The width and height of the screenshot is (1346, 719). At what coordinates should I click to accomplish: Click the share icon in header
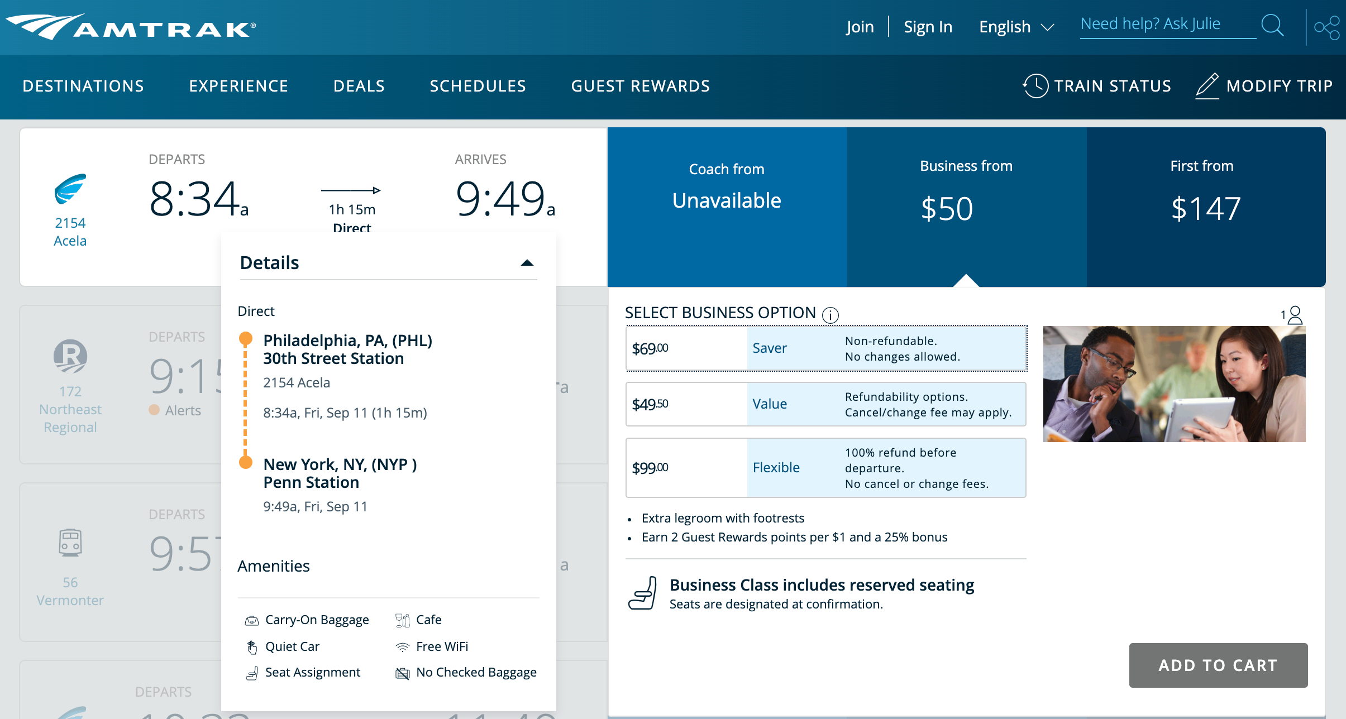pyautogui.click(x=1326, y=27)
